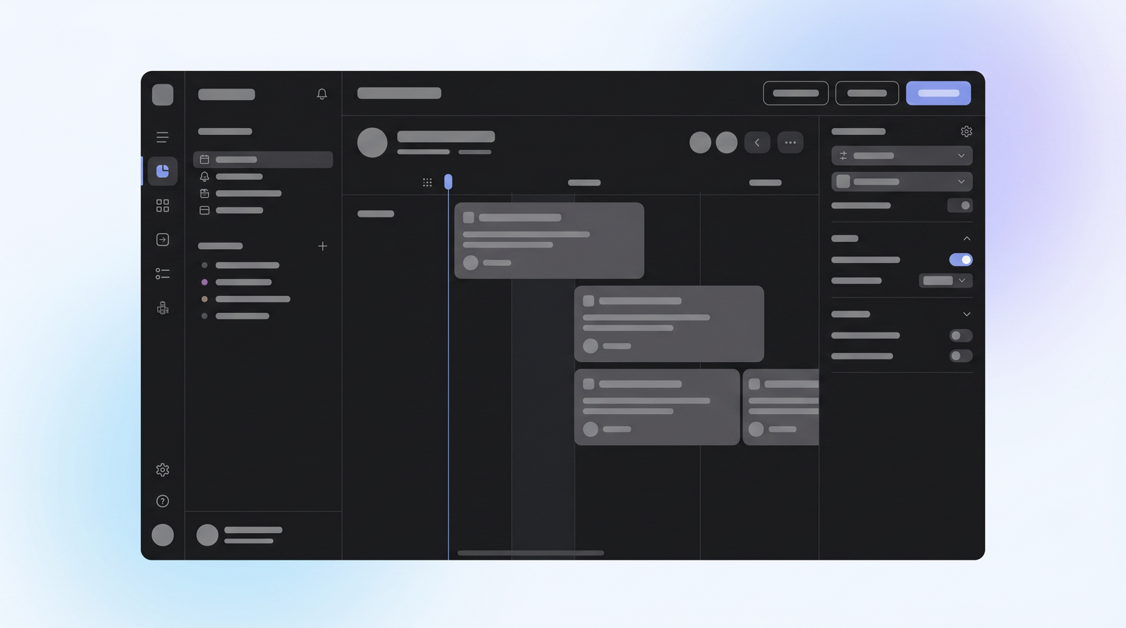Click the large avatar beside the main header title
The height and width of the screenshot is (628, 1126).
tap(372, 143)
